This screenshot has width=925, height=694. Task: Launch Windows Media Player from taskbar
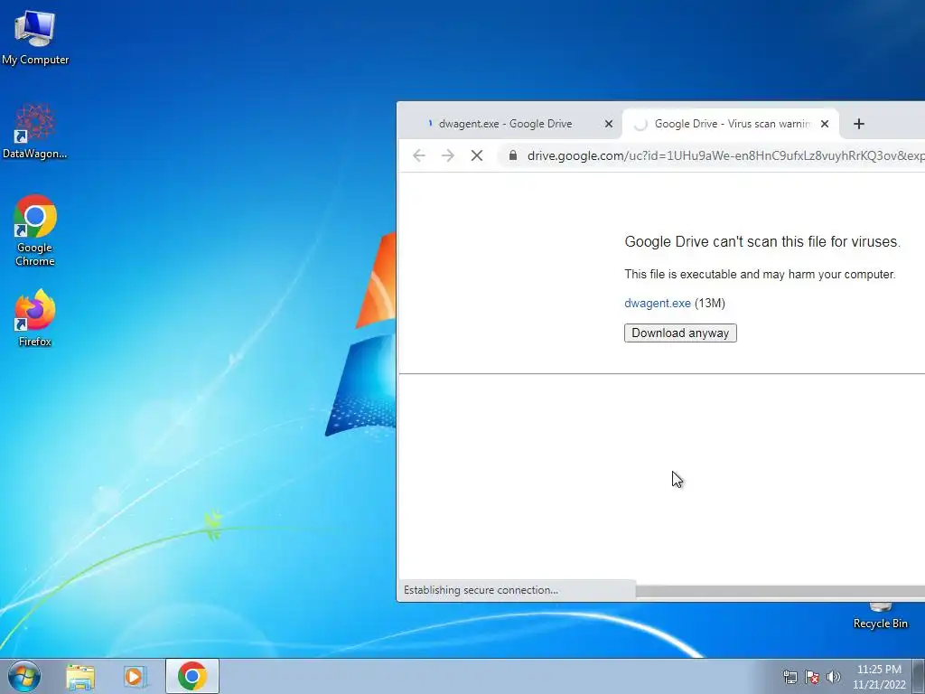coord(135,676)
